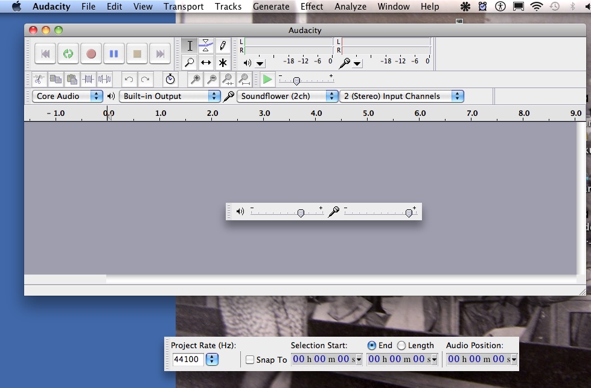Click the Zoom Out icon

coord(212,79)
